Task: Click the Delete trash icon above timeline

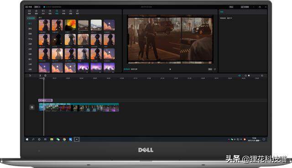Action: point(45,75)
